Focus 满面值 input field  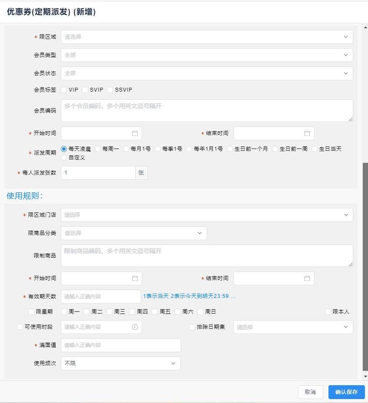[x=121, y=345]
